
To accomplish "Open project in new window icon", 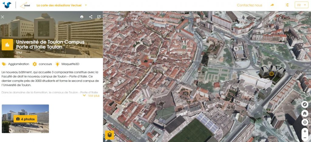I will [99, 17].
